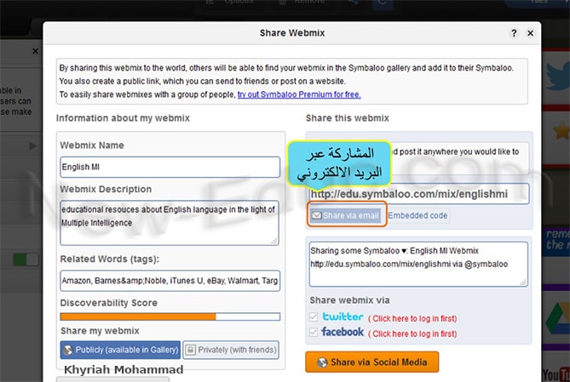Viewport: 570px width, 382px height.
Task: Click the lock icon on Privately button
Action: coord(190,350)
